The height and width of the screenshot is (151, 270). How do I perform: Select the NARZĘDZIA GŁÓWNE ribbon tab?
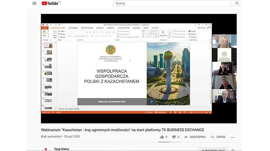click(58, 28)
